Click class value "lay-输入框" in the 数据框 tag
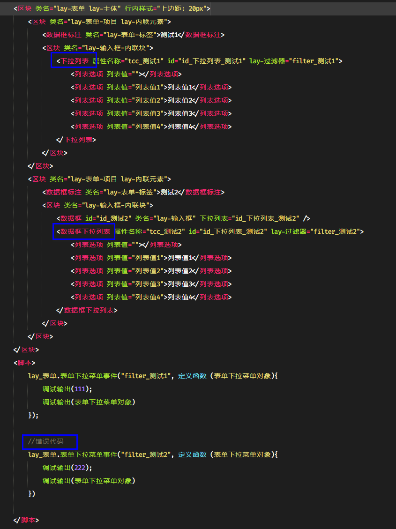396x529 pixels. tap(174, 219)
